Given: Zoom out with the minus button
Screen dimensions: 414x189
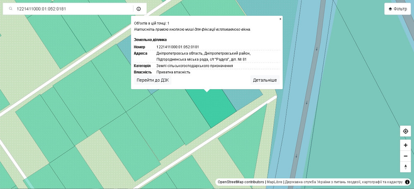Looking at the screenshot, I should click(x=405, y=156).
